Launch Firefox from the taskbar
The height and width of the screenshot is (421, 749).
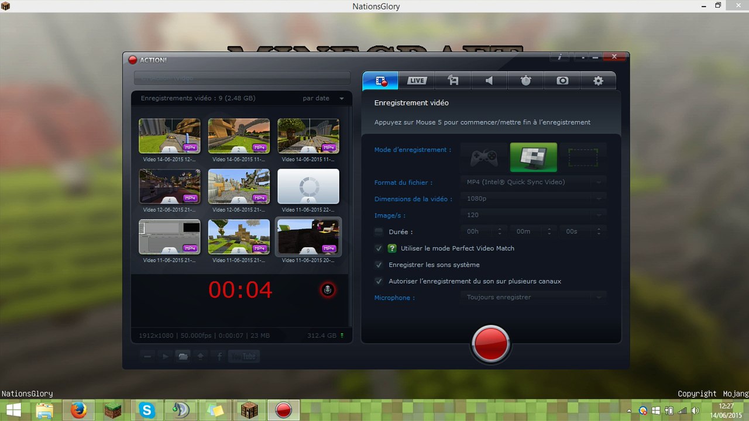[78, 410]
